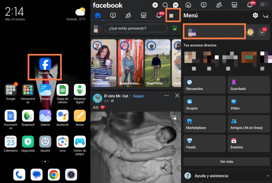Screen dimensions: 272x183
Task: Launch Google Lens
Action: pyautogui.click(x=62, y=142)
